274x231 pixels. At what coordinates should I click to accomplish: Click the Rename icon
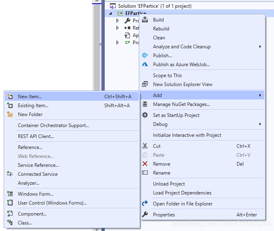145,173
